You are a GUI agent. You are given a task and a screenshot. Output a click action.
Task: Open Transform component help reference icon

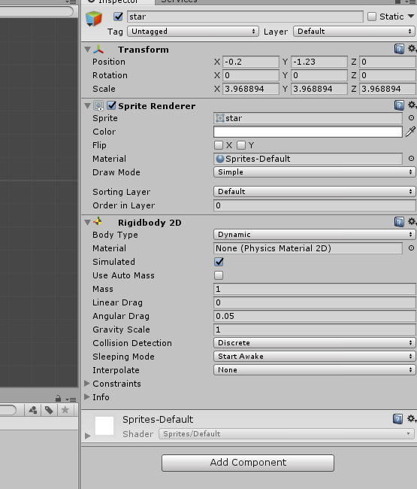[x=399, y=49]
